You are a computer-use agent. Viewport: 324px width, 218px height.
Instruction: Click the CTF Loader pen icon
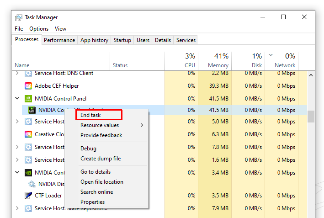pyautogui.click(x=28, y=196)
